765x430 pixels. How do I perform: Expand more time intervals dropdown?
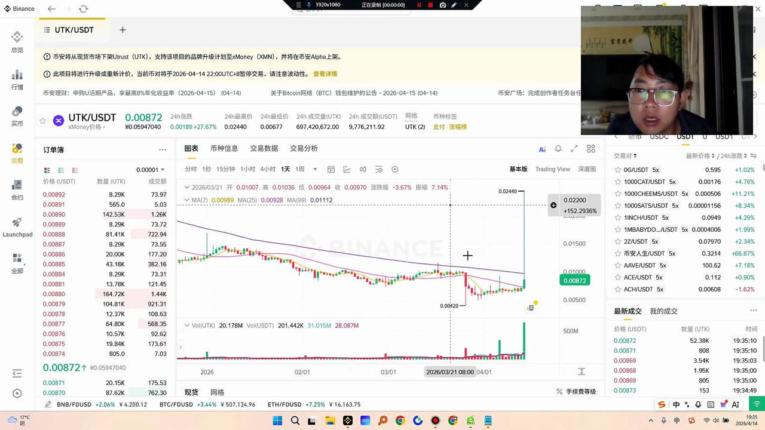[x=315, y=169]
